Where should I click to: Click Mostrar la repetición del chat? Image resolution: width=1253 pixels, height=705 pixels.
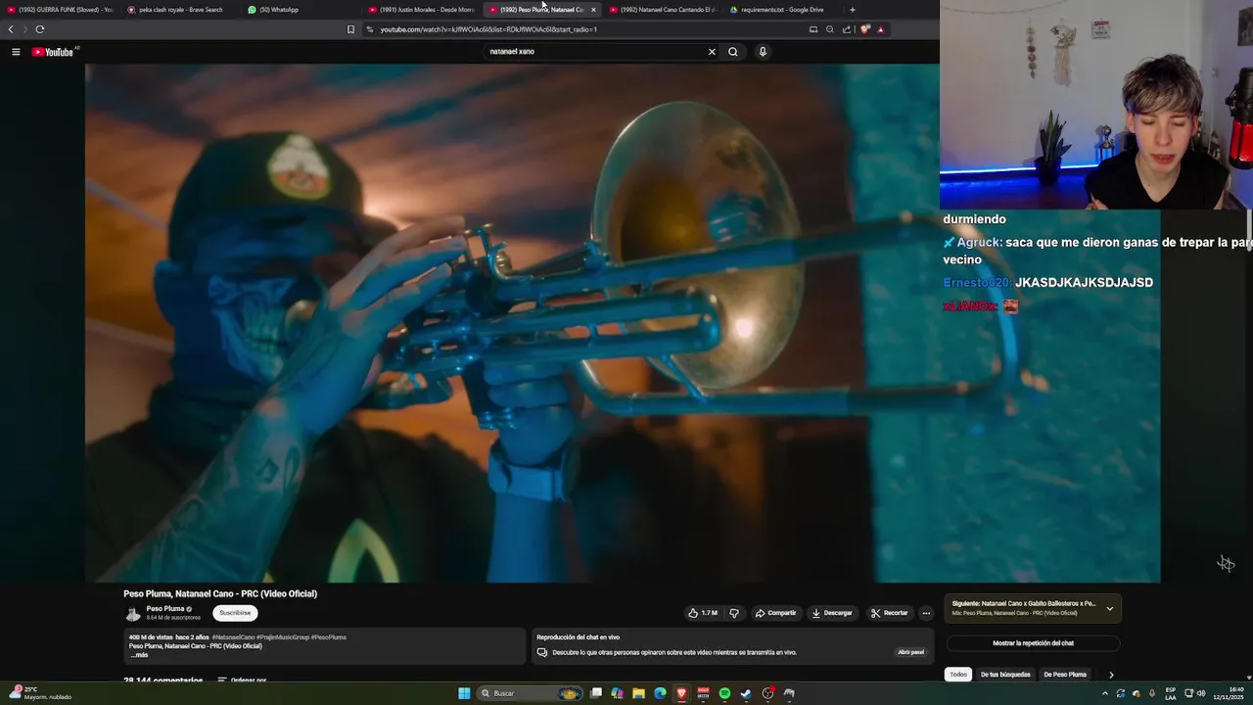(x=1033, y=643)
